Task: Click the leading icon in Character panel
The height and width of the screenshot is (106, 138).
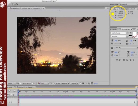Action: 127,41
